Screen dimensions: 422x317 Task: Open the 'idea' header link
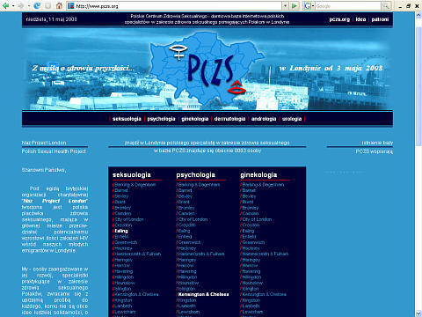click(x=360, y=19)
